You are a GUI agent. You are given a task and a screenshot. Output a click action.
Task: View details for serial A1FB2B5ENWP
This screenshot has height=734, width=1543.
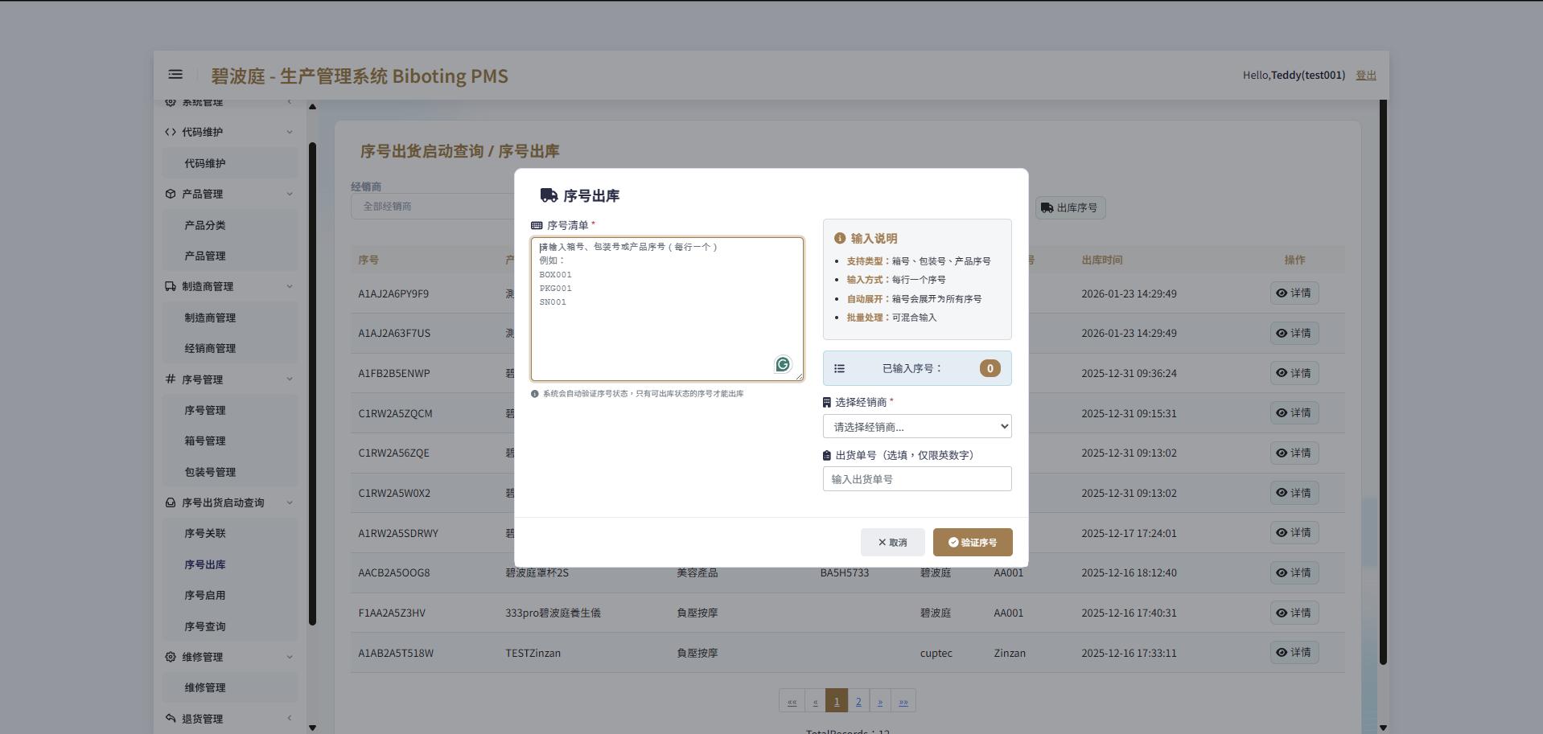click(1294, 373)
